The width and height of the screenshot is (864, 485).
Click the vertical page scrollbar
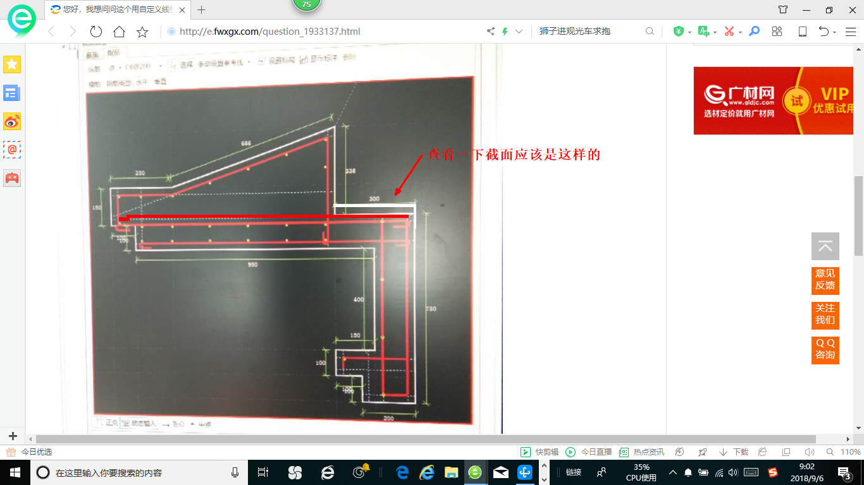click(859, 215)
